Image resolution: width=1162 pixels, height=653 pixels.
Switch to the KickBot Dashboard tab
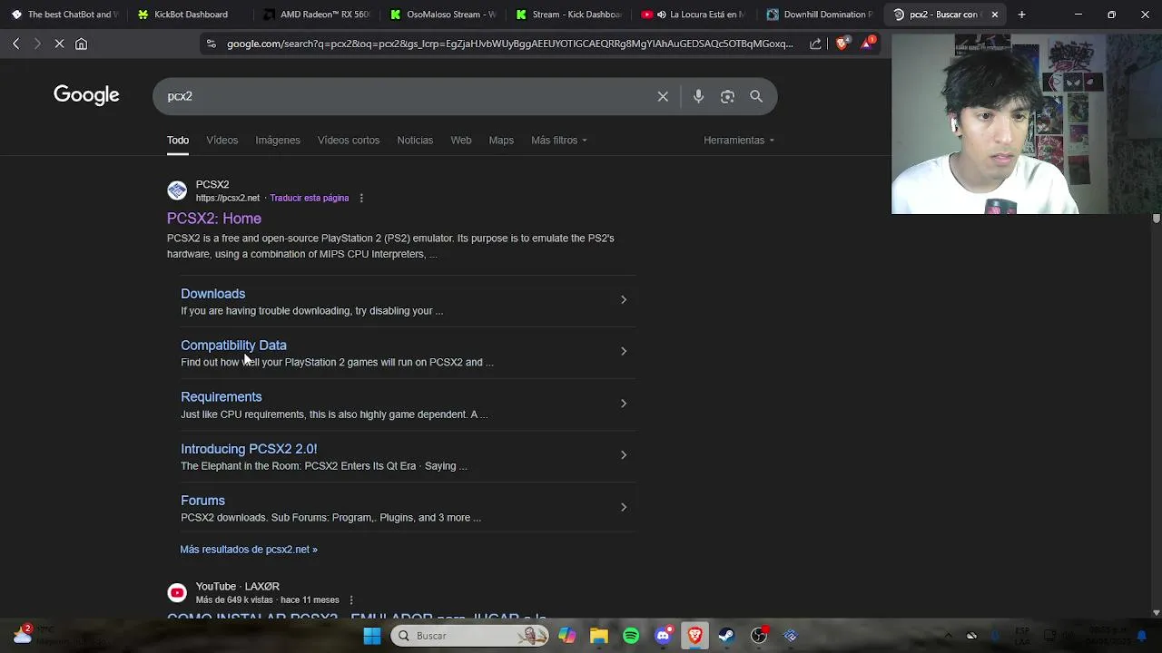[x=188, y=15]
